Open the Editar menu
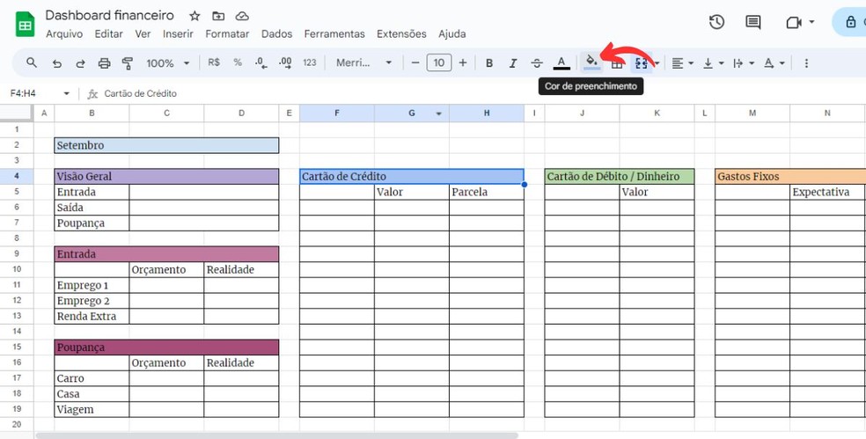Viewport: 866px width, 439px height. [109, 34]
